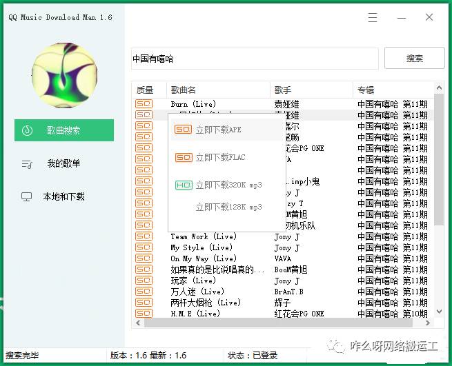Image resolution: width=452 pixels, height=366 pixels.
Task: Close the QQ Music Download Man window
Action: point(429,17)
